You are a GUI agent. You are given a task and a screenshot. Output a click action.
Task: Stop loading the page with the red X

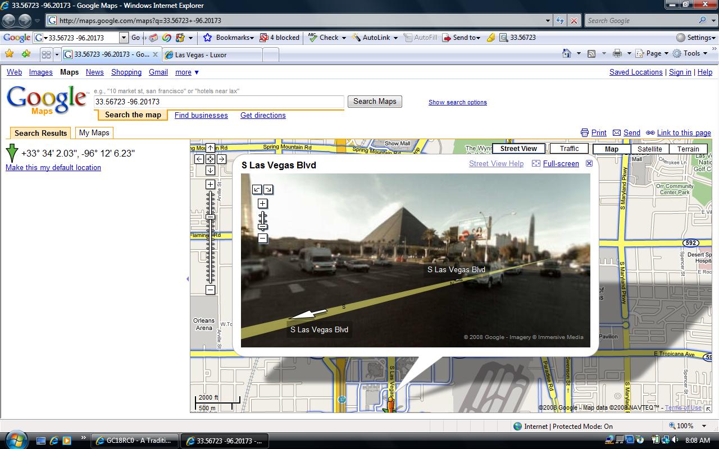[x=574, y=21]
